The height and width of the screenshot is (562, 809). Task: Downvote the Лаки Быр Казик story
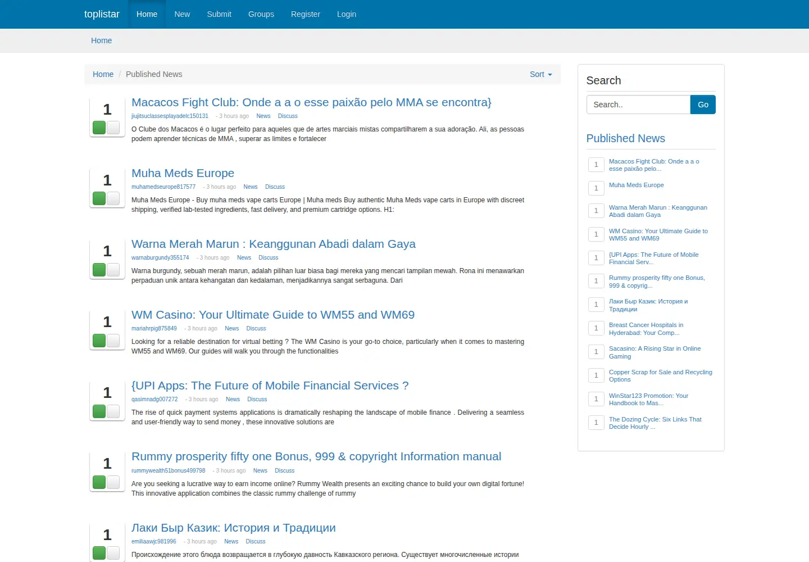coord(113,553)
